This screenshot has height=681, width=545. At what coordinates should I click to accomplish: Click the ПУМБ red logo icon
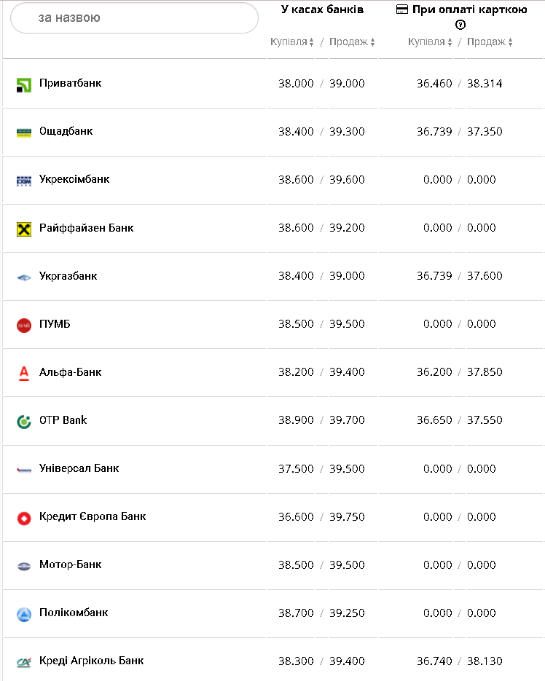(x=24, y=325)
